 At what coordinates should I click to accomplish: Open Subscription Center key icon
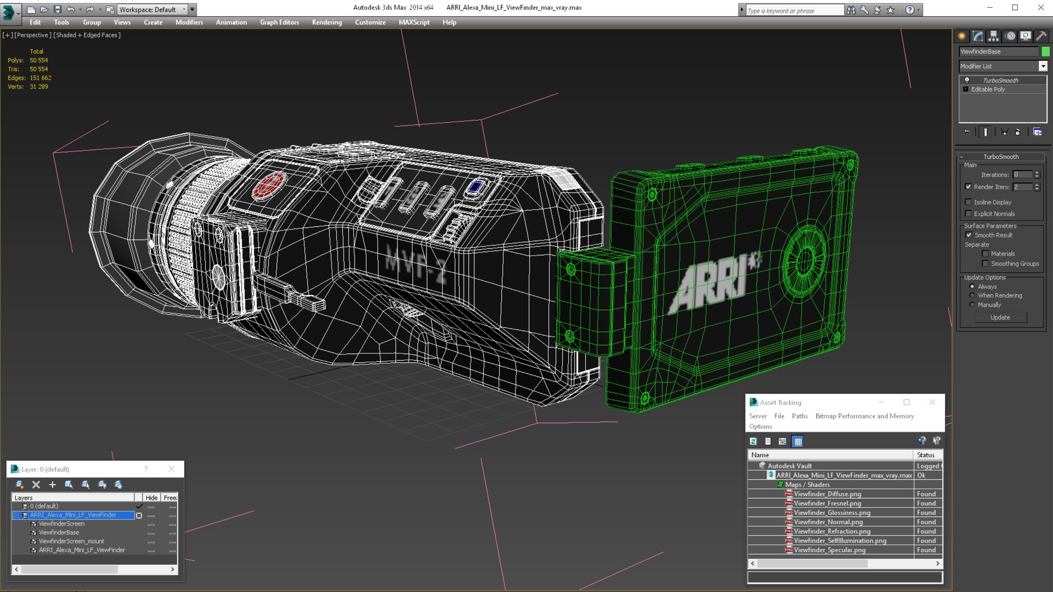point(864,10)
